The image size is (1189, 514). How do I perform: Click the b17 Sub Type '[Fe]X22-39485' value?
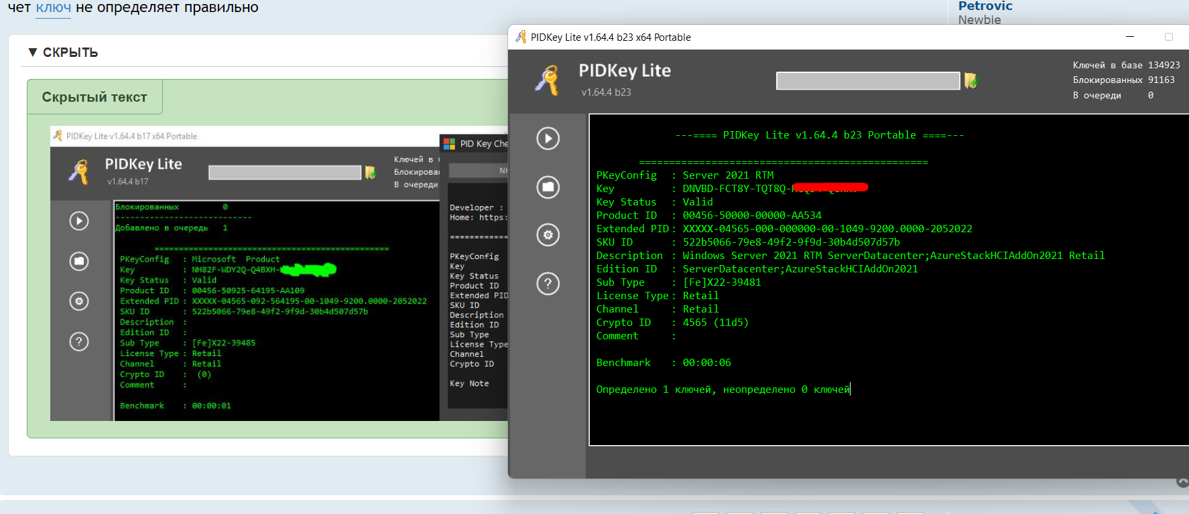[x=223, y=343]
